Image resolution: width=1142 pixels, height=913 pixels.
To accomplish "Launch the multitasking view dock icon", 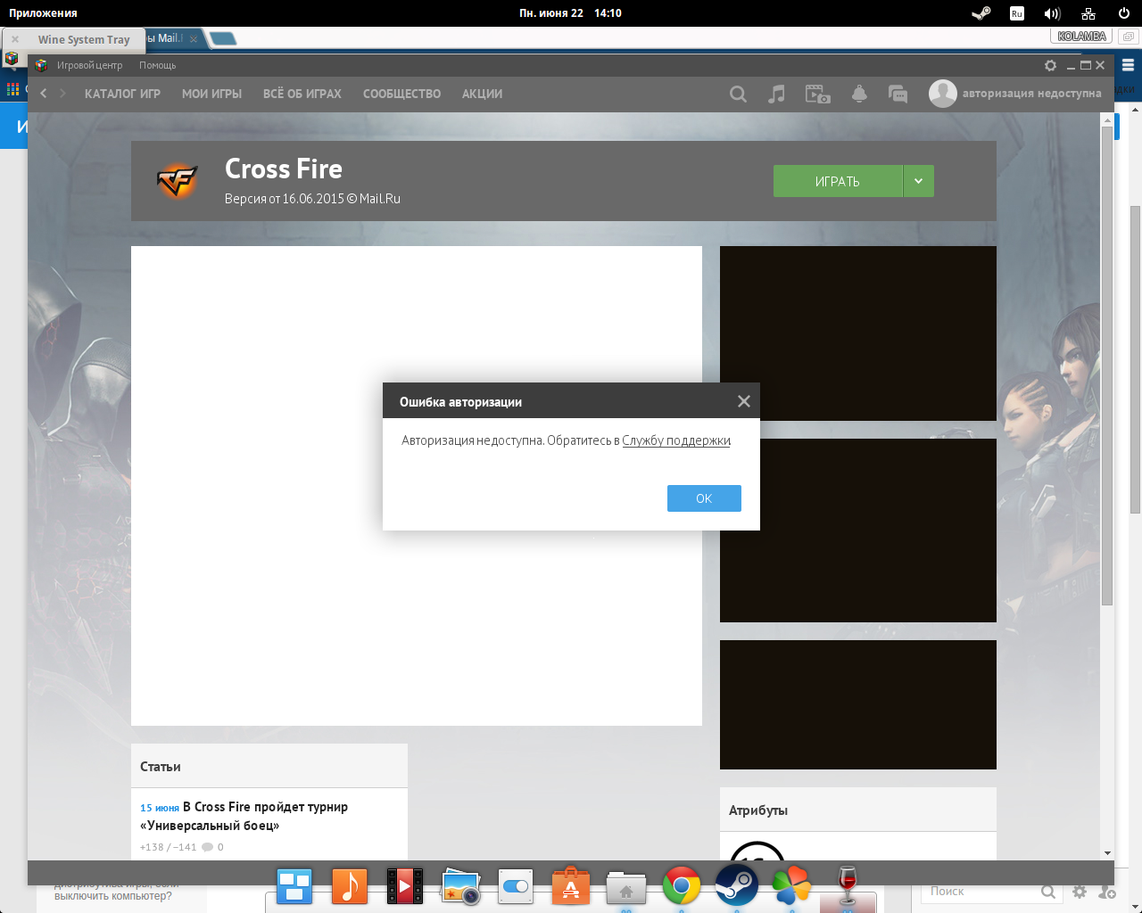I will tap(294, 886).
